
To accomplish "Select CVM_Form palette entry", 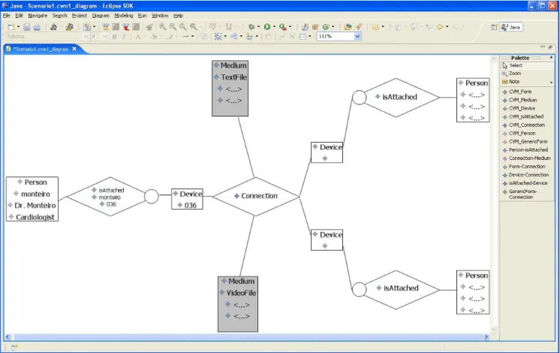I will coord(527,92).
